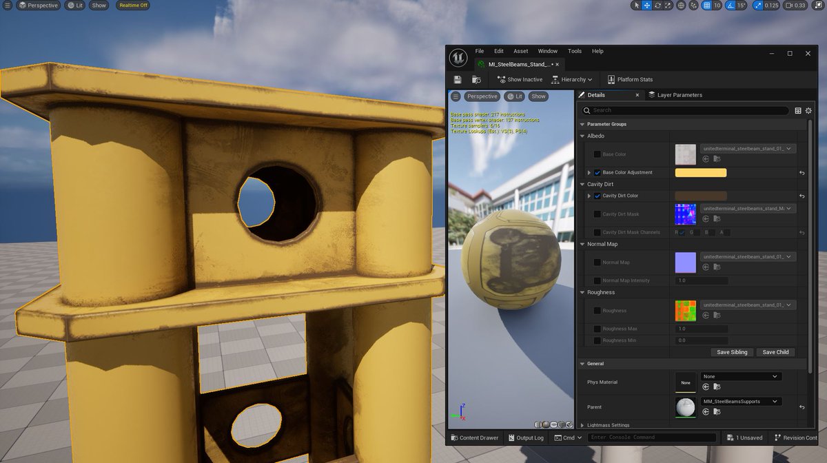Image resolution: width=827 pixels, height=463 pixels.
Task: Open material preview viewport options menu
Action: pyautogui.click(x=456, y=96)
